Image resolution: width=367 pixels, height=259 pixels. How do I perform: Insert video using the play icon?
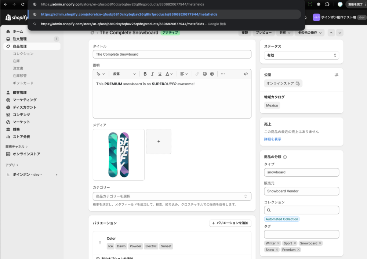click(x=212, y=74)
